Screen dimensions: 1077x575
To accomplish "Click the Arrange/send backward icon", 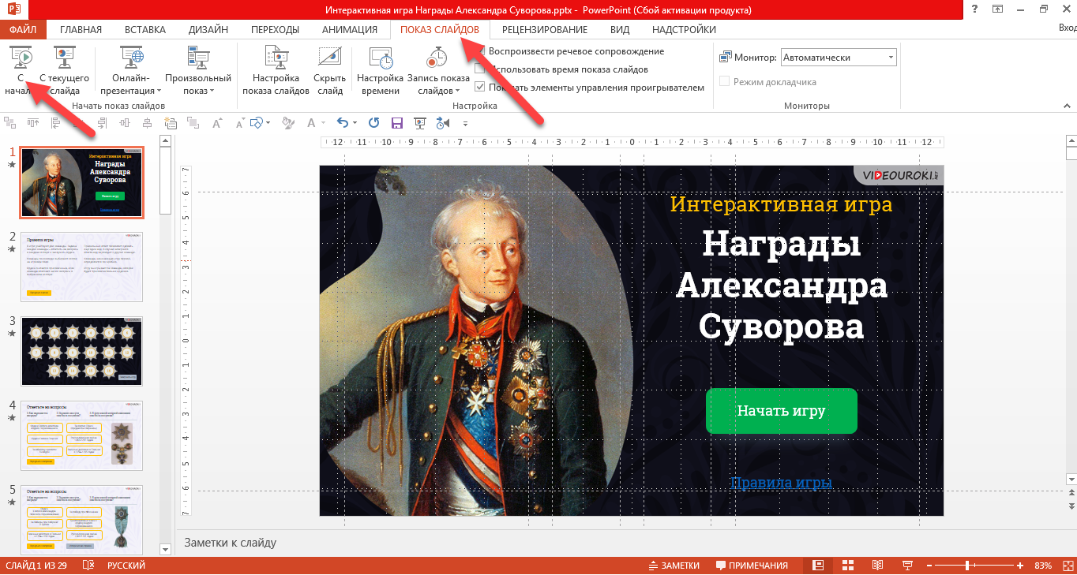I will tap(193, 123).
